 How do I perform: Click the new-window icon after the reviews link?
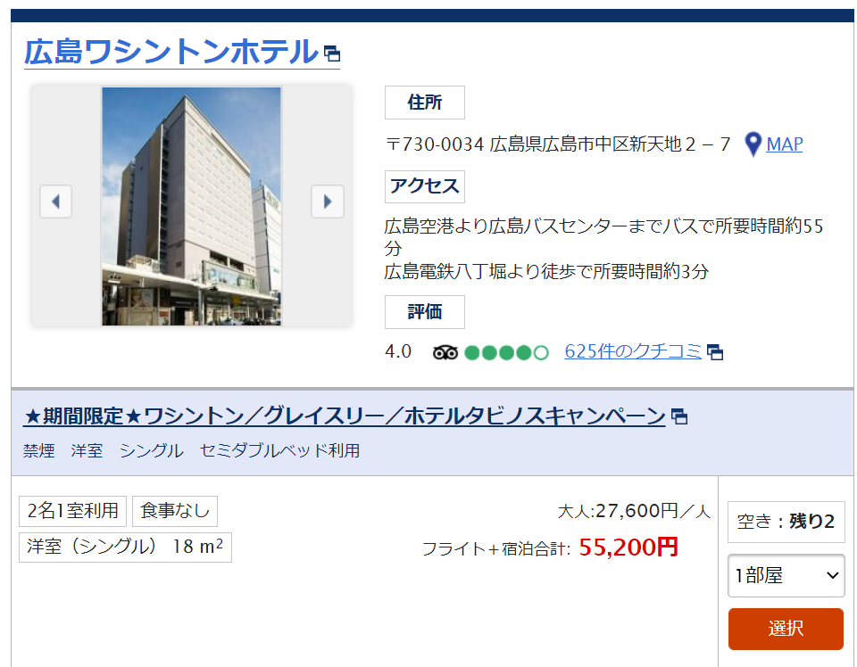[x=715, y=352]
